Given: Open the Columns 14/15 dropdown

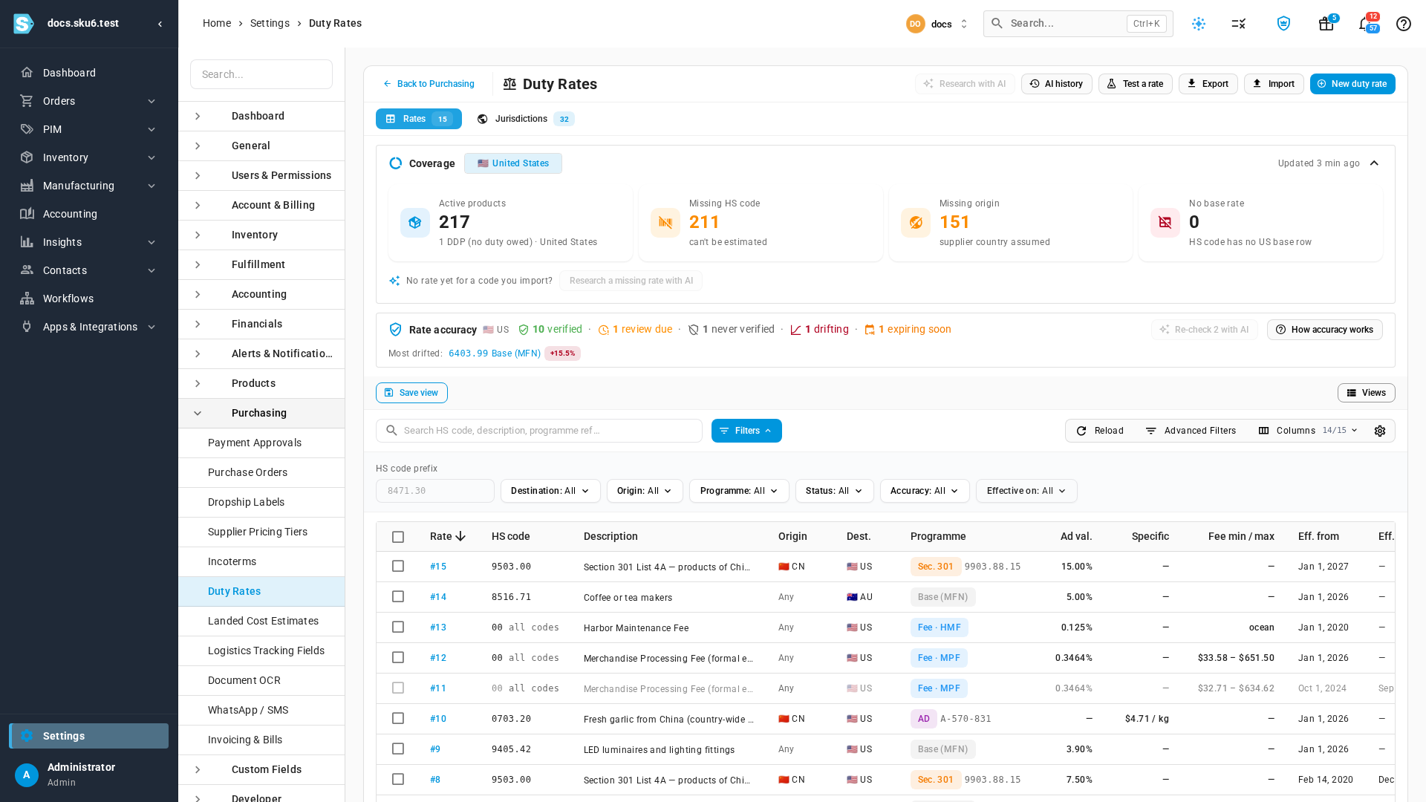Looking at the screenshot, I should pos(1308,431).
